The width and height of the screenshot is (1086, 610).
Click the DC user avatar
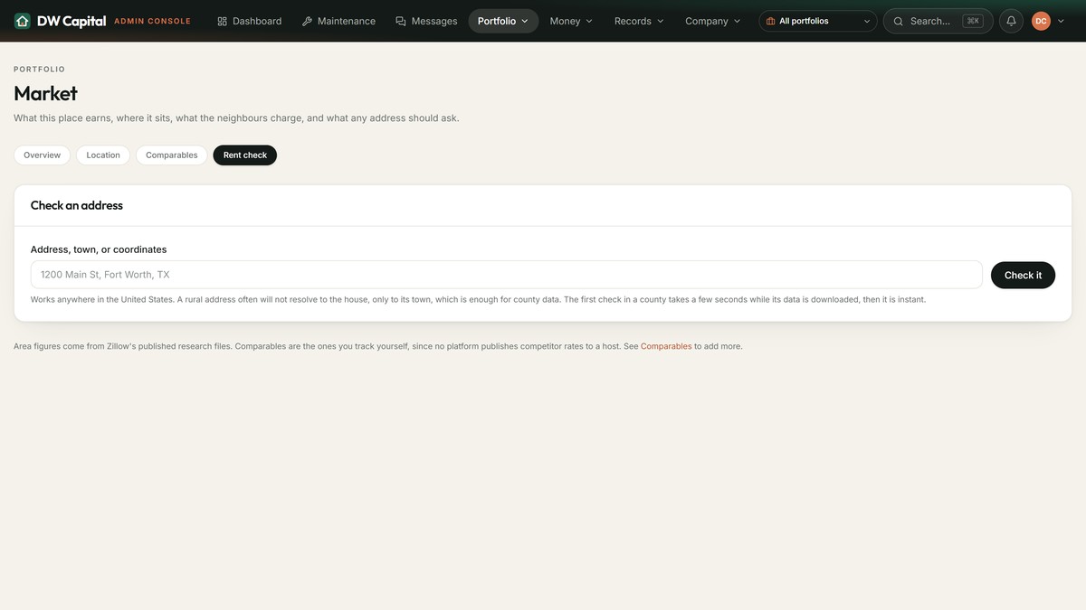click(1041, 21)
